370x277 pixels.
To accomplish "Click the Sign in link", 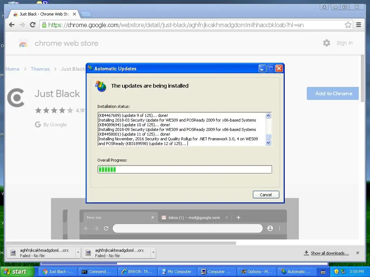I will click(x=344, y=43).
